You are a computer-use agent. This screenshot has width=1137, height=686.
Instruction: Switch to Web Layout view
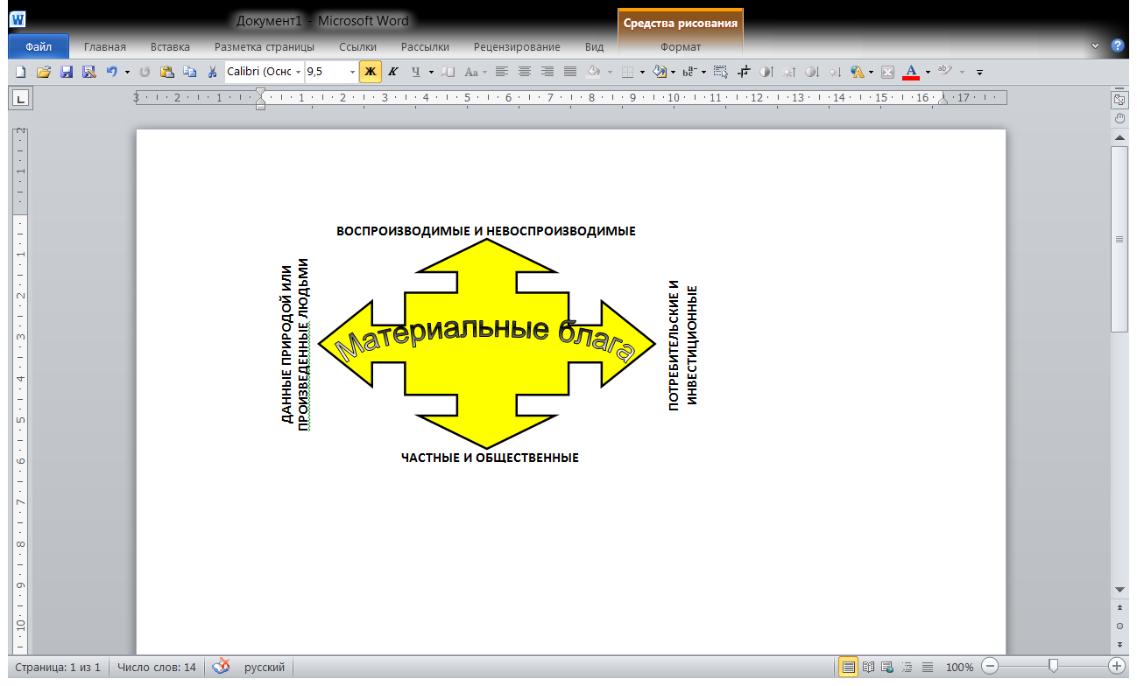click(x=887, y=667)
